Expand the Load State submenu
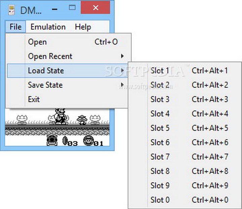Image resolution: width=242 pixels, height=209 pixels. pos(46,71)
